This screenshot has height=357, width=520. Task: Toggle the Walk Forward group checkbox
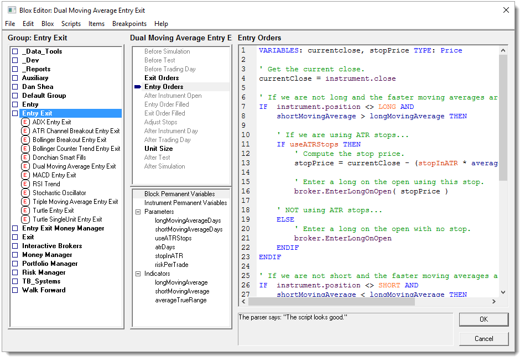click(15, 290)
